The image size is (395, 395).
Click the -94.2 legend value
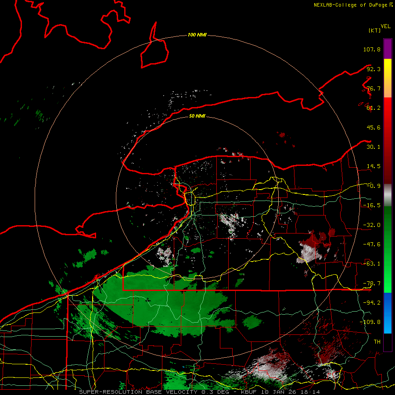pyautogui.click(x=372, y=302)
